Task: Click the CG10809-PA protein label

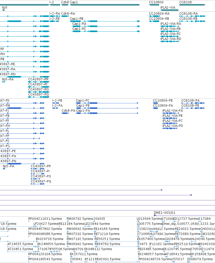Action: pos(163,106)
